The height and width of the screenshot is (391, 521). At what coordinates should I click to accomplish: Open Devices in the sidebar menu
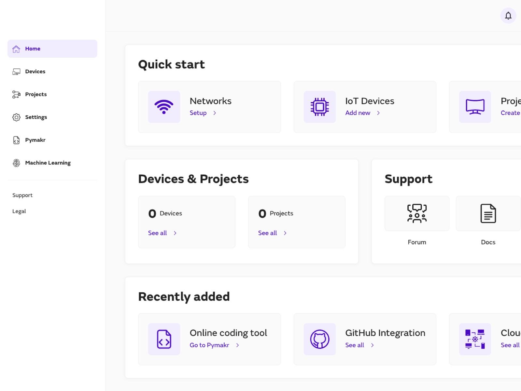pos(52,72)
